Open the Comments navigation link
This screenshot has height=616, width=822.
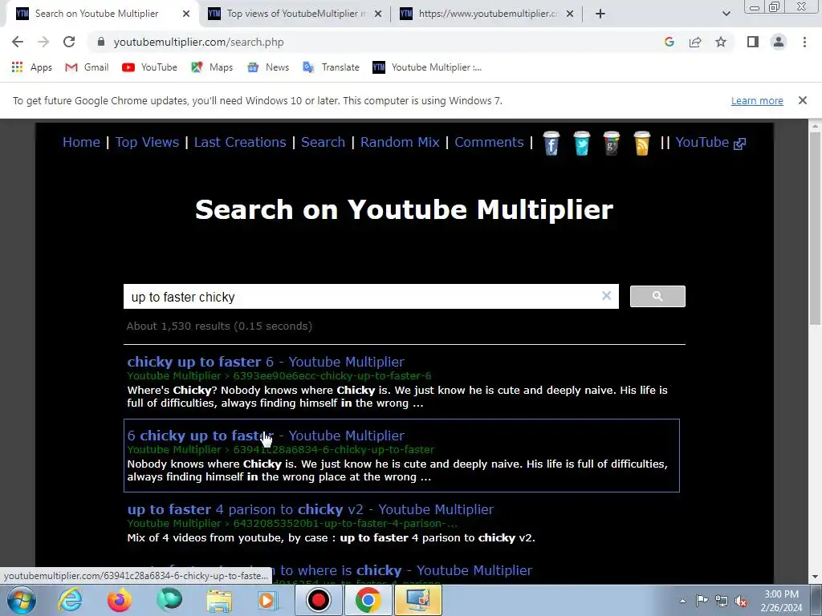click(x=489, y=142)
